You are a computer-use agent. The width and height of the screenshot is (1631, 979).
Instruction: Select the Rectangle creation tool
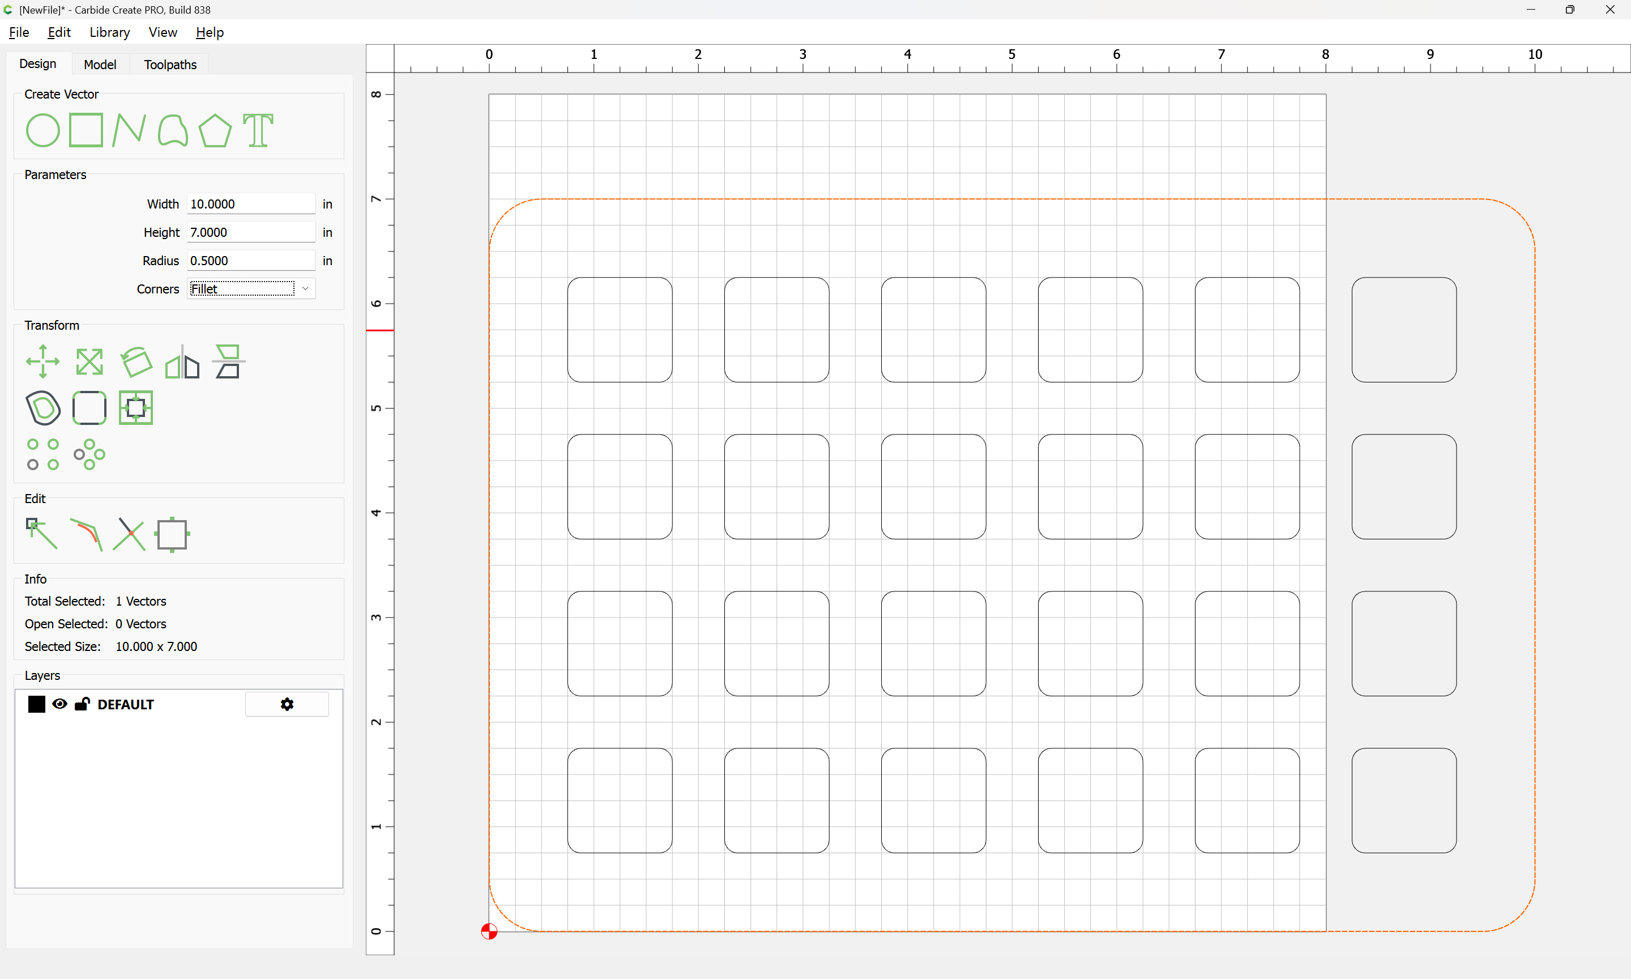[86, 129]
